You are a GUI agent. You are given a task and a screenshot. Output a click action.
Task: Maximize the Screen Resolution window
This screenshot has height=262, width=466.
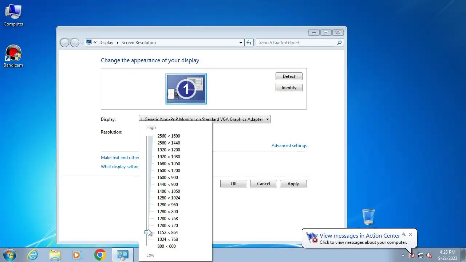coord(326,32)
